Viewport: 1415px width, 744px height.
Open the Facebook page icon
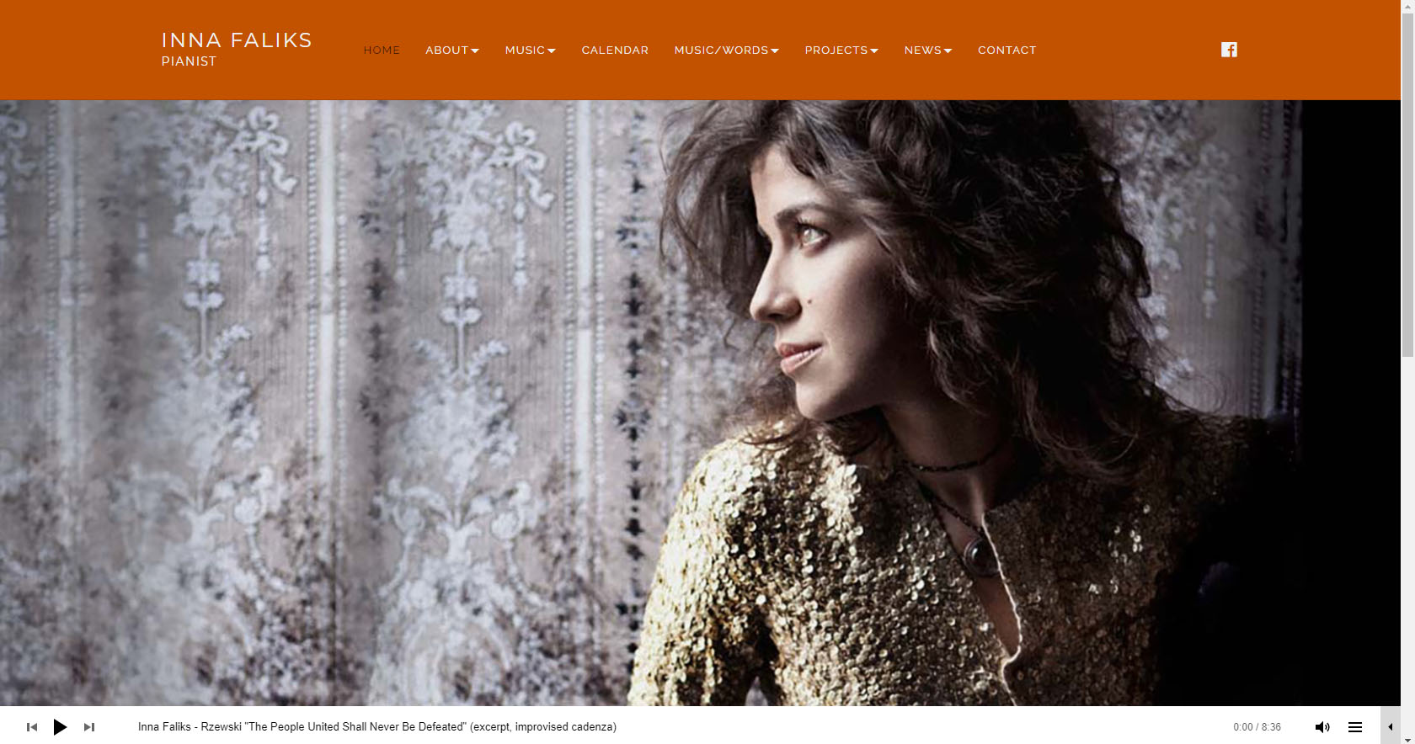pos(1229,50)
